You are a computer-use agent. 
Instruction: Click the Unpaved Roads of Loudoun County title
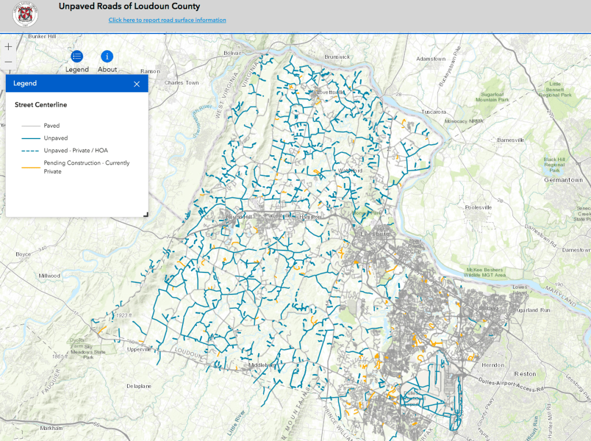click(129, 7)
